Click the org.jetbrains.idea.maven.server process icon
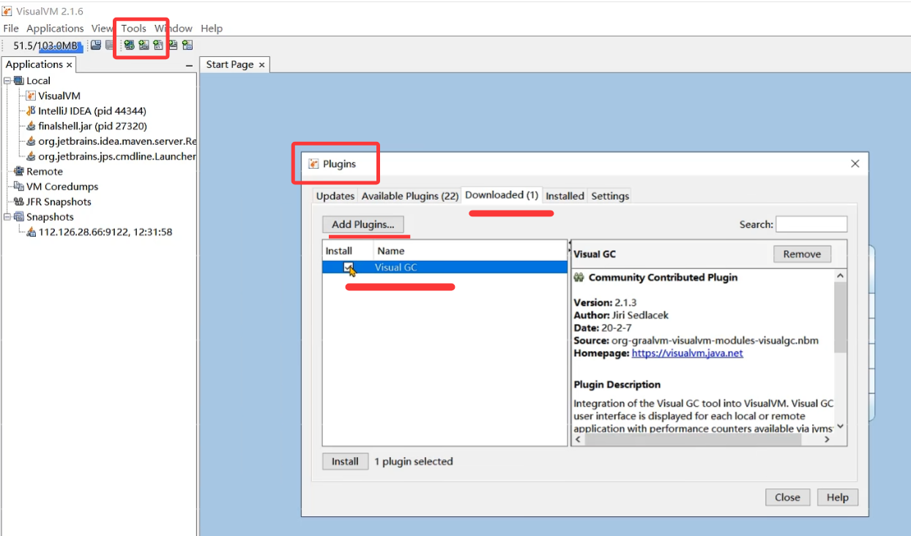This screenshot has height=536, width=911. (31, 141)
